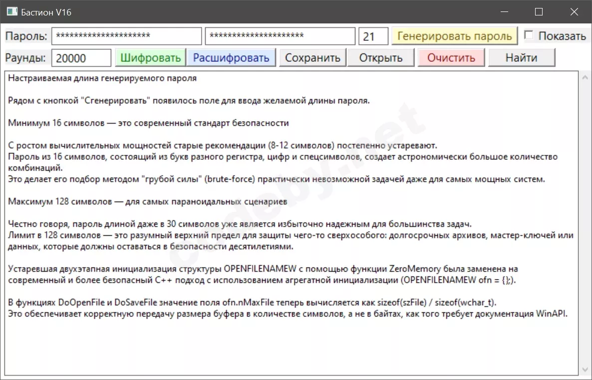Click the password confirmation input field
The image size is (592, 380).
[x=280, y=35]
